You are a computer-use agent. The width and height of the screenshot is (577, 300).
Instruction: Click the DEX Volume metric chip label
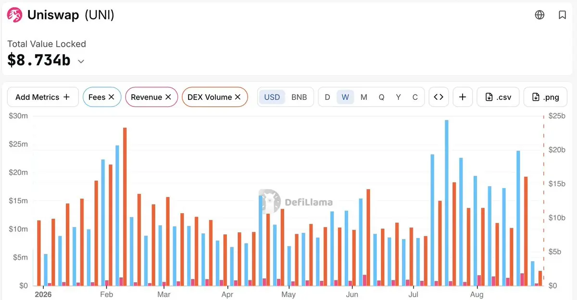pyautogui.click(x=210, y=97)
